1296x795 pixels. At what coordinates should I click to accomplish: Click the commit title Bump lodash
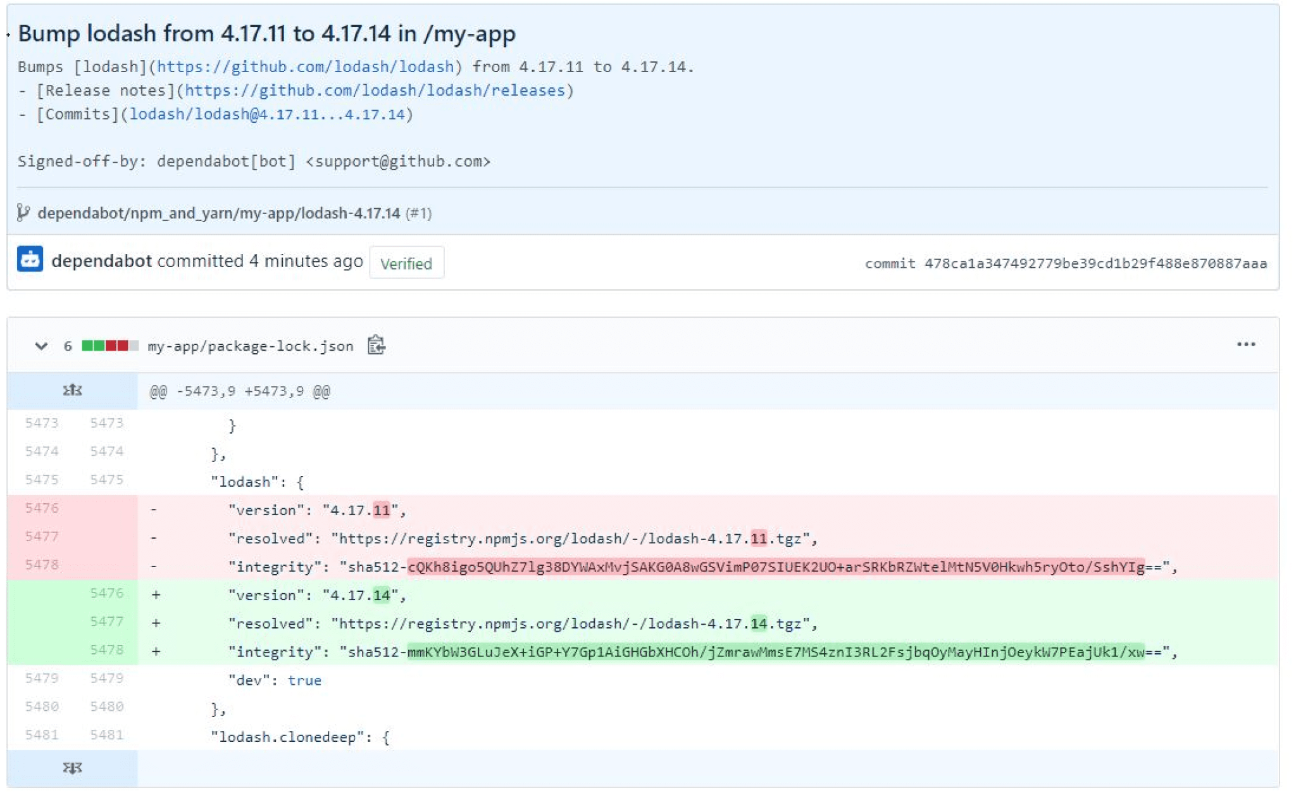click(x=266, y=33)
